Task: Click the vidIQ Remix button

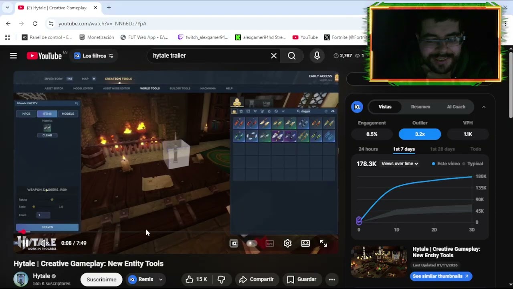Action: (141, 279)
